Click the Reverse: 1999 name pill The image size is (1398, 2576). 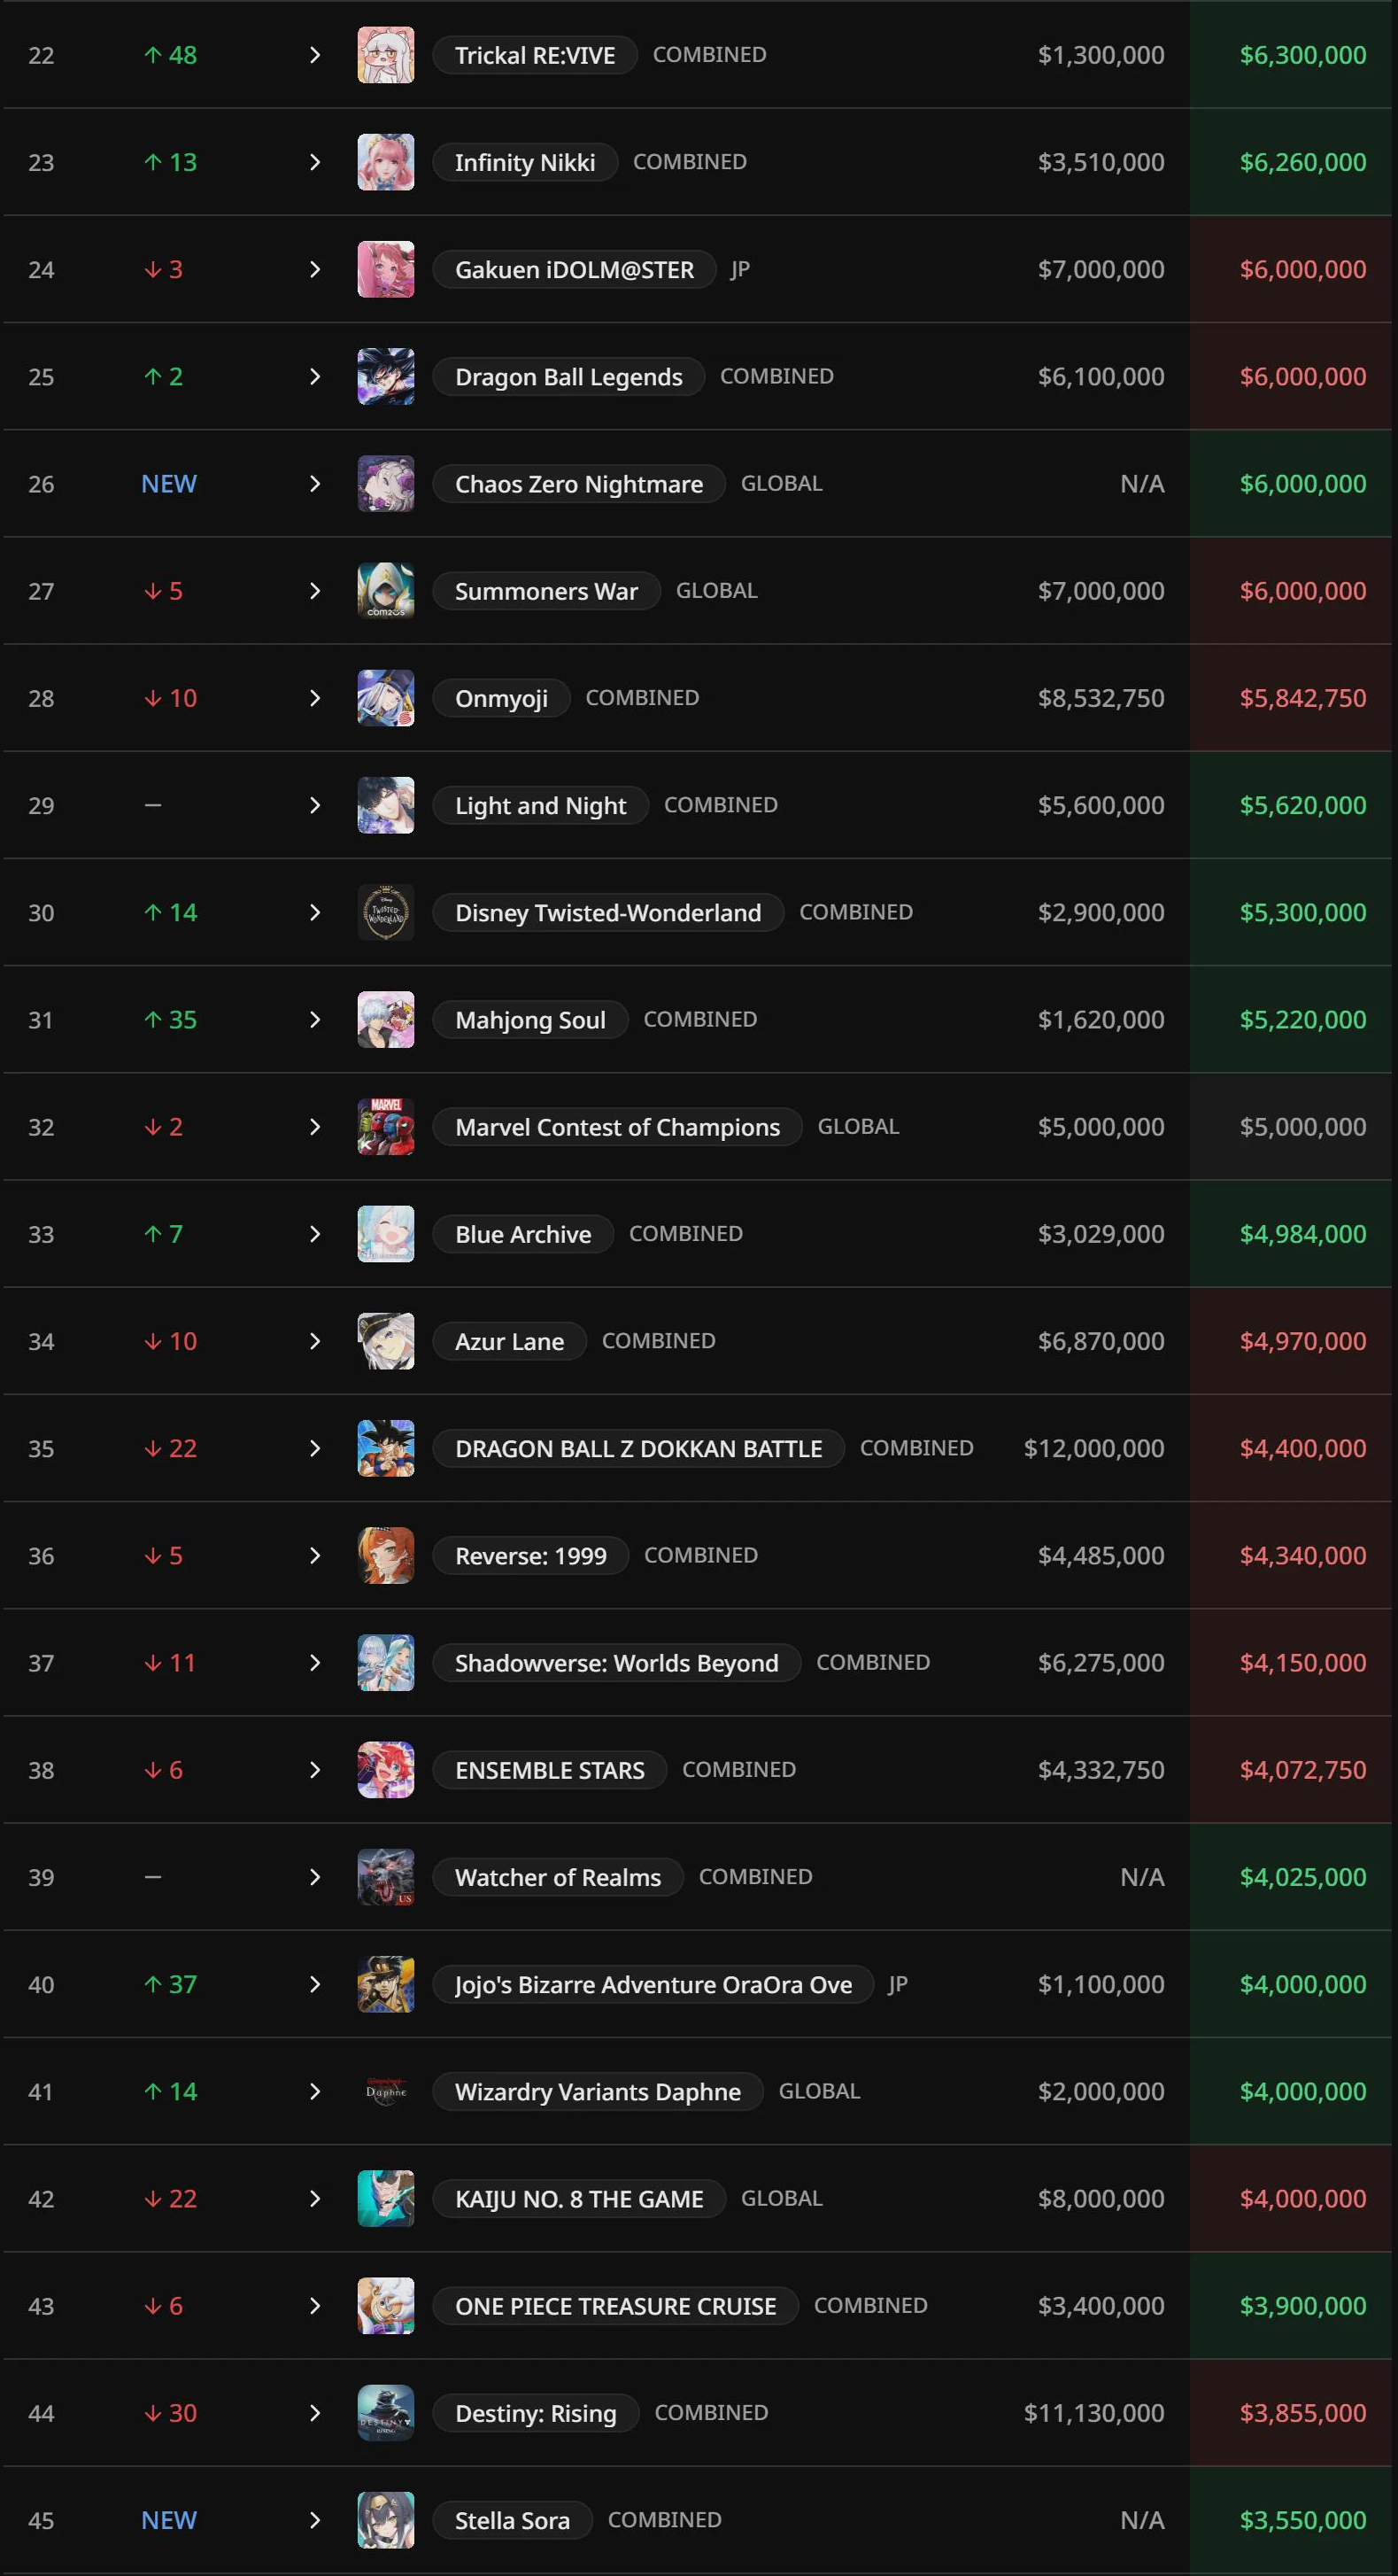[x=530, y=1555]
